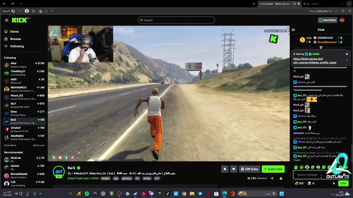The image size is (353, 198).
Task: Collapse list with Show Less
Action: click(39, 145)
